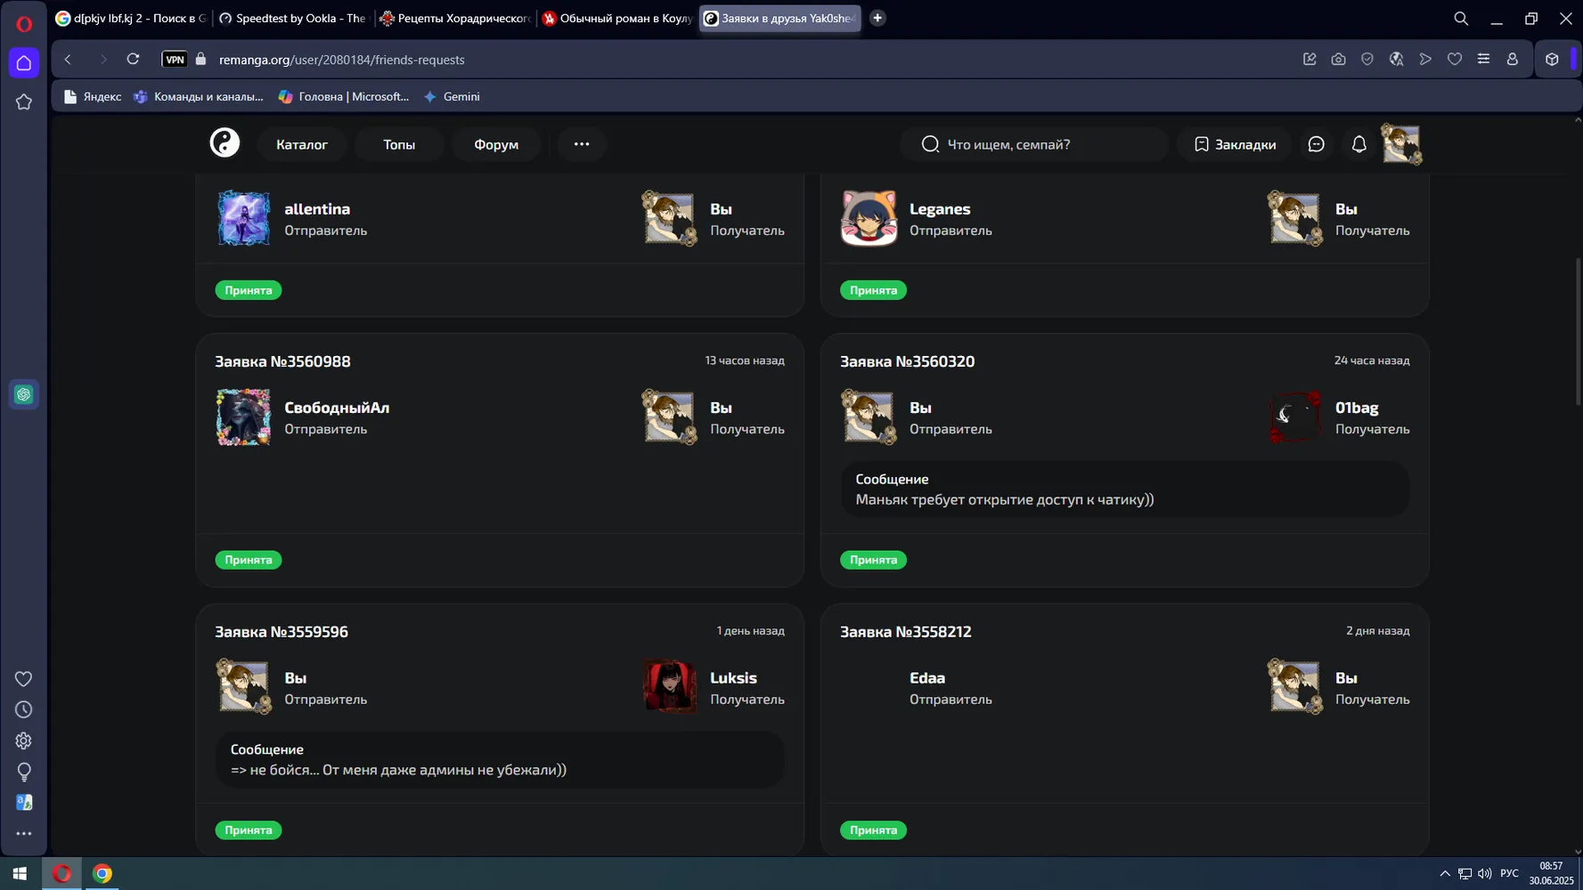
Task: Click the search field Что ищем, семпай?
Action: 1033,144
